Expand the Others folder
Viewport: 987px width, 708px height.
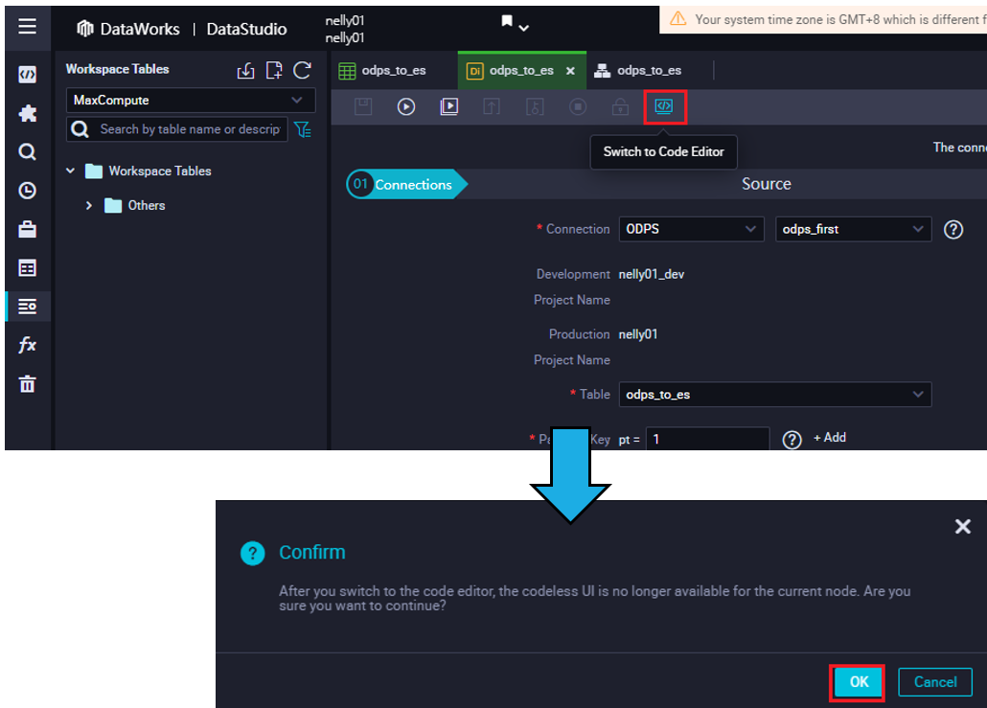pos(89,205)
